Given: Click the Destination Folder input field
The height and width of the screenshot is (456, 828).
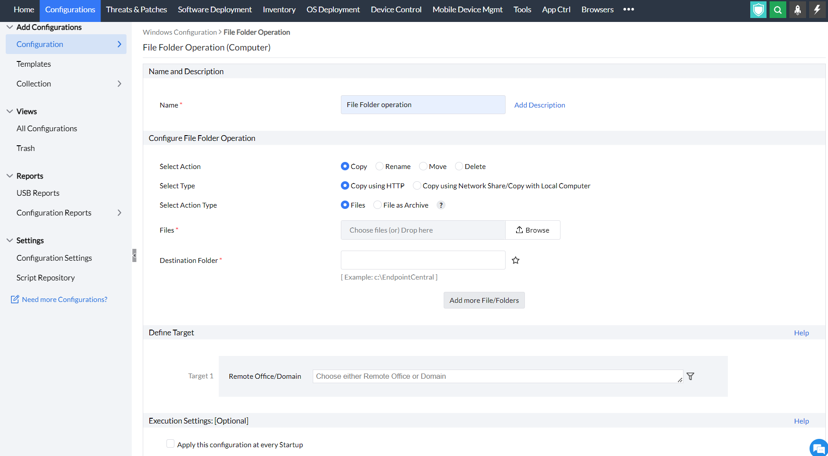Looking at the screenshot, I should pyautogui.click(x=423, y=260).
